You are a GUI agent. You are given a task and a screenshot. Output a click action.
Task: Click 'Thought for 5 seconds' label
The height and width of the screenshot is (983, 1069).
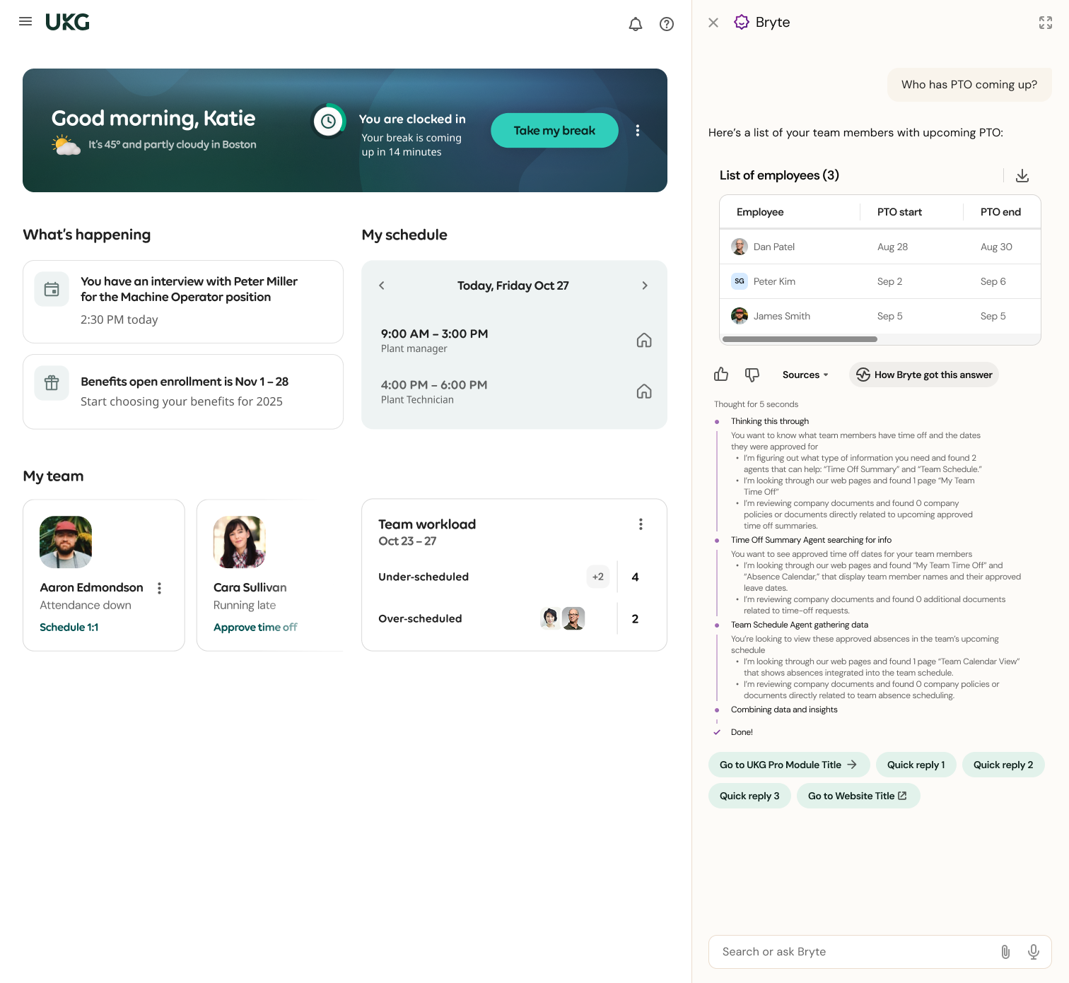pos(756,404)
